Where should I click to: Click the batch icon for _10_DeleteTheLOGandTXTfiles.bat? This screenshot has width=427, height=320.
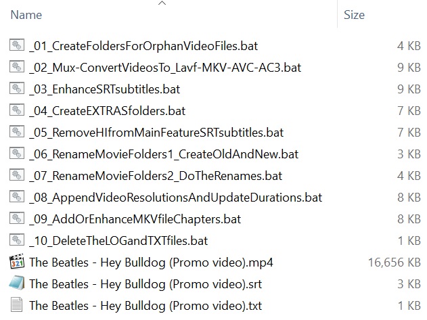(17, 240)
